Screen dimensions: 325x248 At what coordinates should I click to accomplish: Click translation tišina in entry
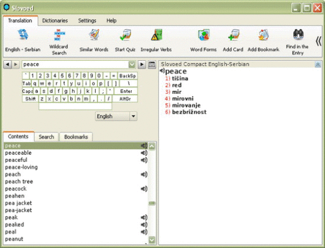click(x=180, y=78)
